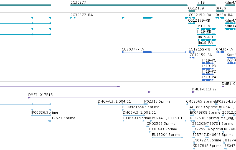Select the EN15204.5prime EST line
The width and height of the screenshot is (236, 150).
(x=168, y=138)
